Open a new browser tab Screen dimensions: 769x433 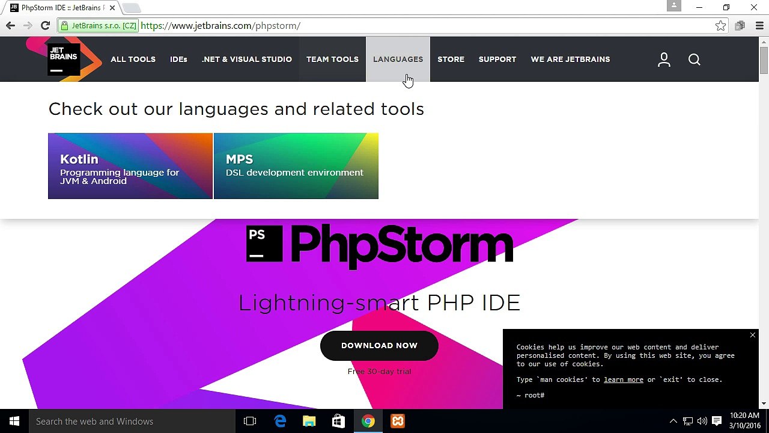coord(131,8)
